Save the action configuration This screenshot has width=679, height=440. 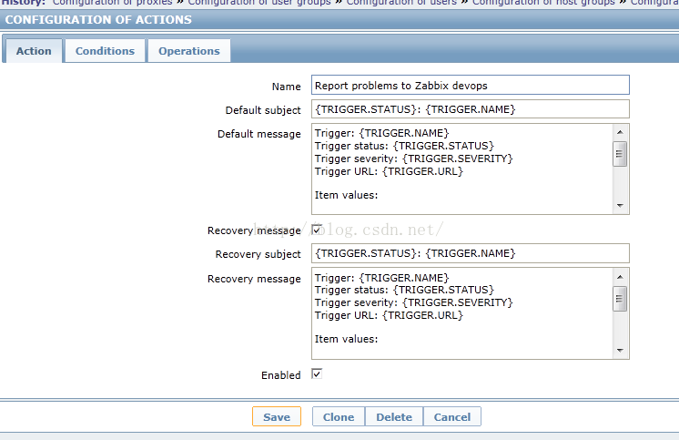pos(277,416)
